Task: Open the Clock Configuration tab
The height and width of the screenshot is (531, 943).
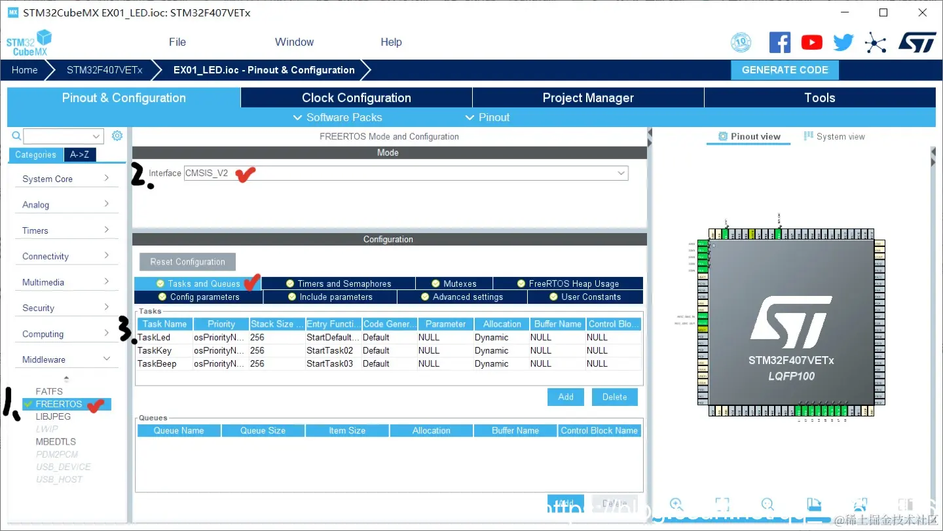Action: click(356, 98)
